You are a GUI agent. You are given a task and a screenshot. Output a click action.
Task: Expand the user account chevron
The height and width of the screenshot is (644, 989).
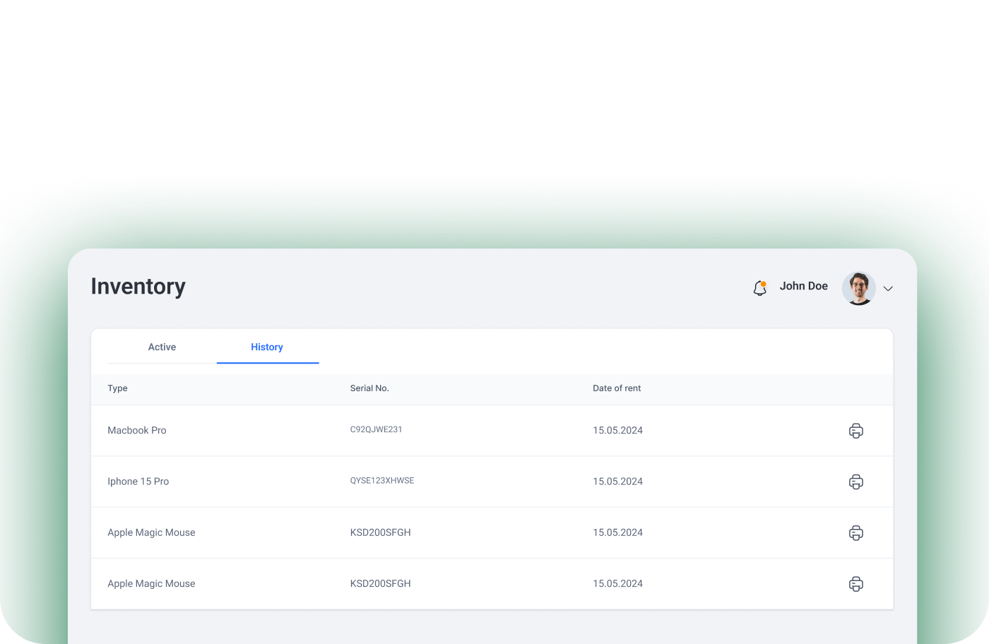pyautogui.click(x=889, y=288)
